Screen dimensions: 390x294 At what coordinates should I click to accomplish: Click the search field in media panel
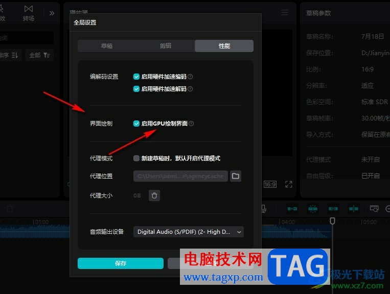(x=27, y=38)
